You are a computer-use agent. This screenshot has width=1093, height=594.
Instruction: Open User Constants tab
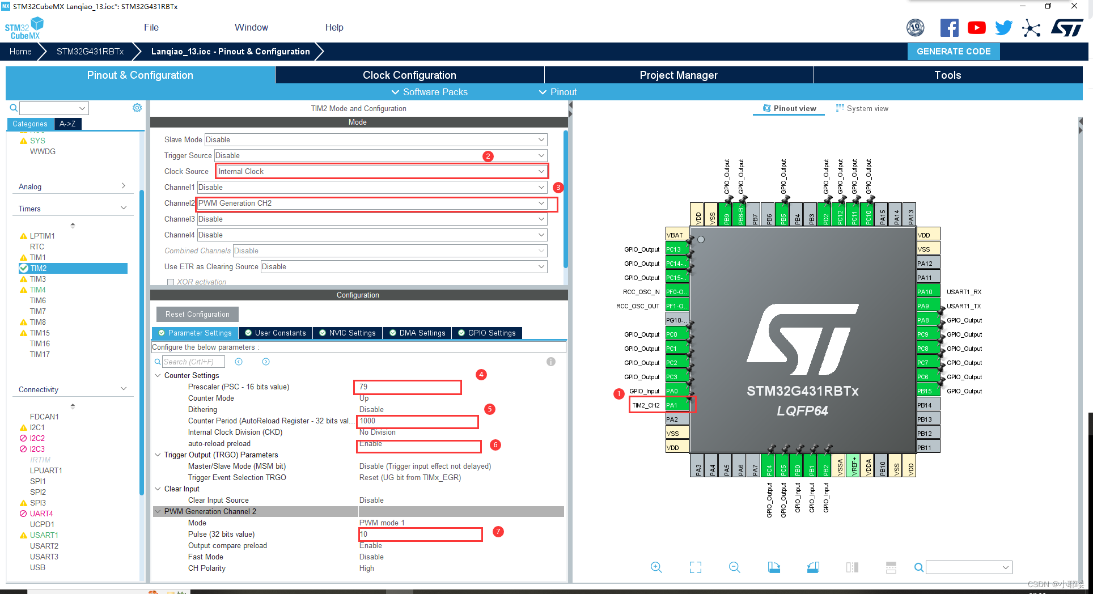click(x=275, y=333)
